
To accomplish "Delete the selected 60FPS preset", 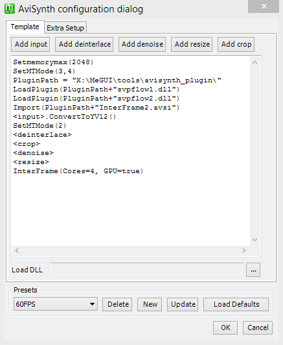I will tap(117, 304).
